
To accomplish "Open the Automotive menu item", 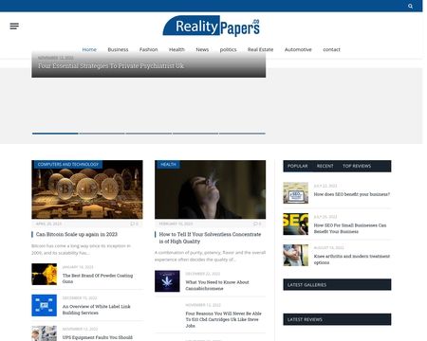I will 298,49.
